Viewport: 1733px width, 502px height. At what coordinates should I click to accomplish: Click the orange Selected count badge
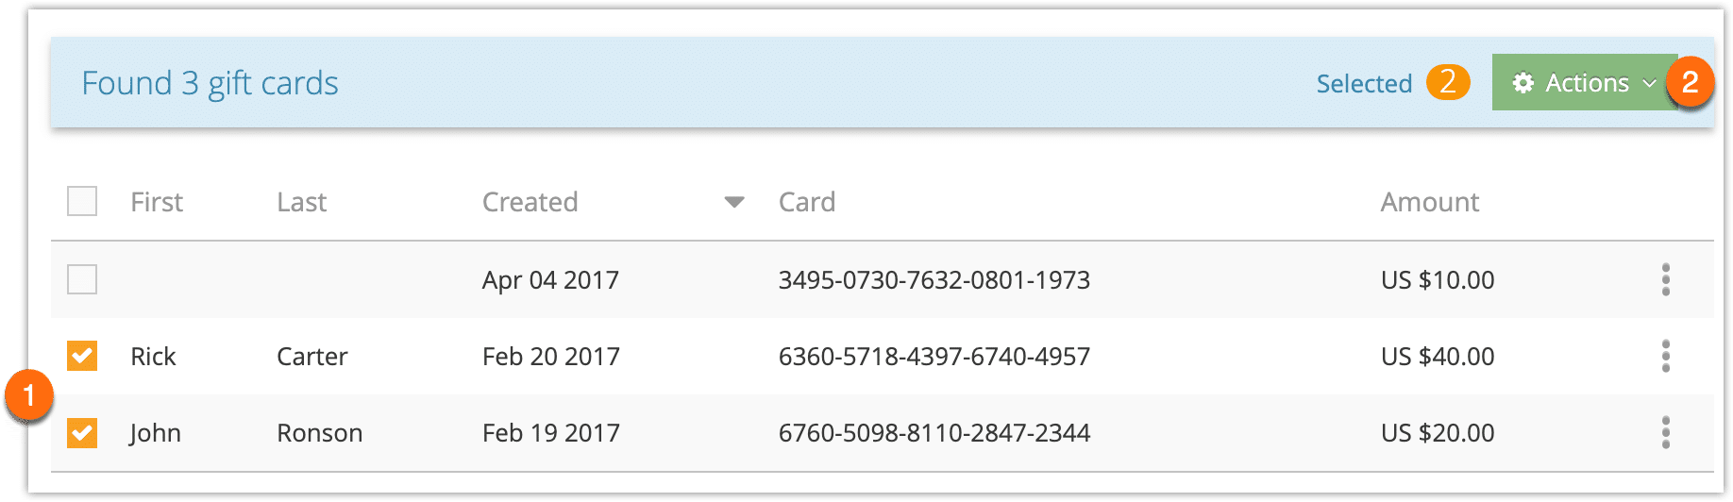[1448, 82]
